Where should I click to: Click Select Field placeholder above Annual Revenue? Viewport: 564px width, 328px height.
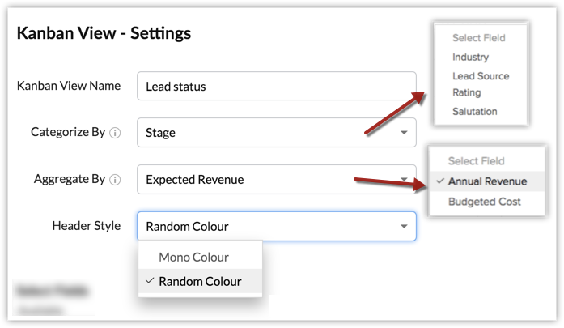coord(476,161)
